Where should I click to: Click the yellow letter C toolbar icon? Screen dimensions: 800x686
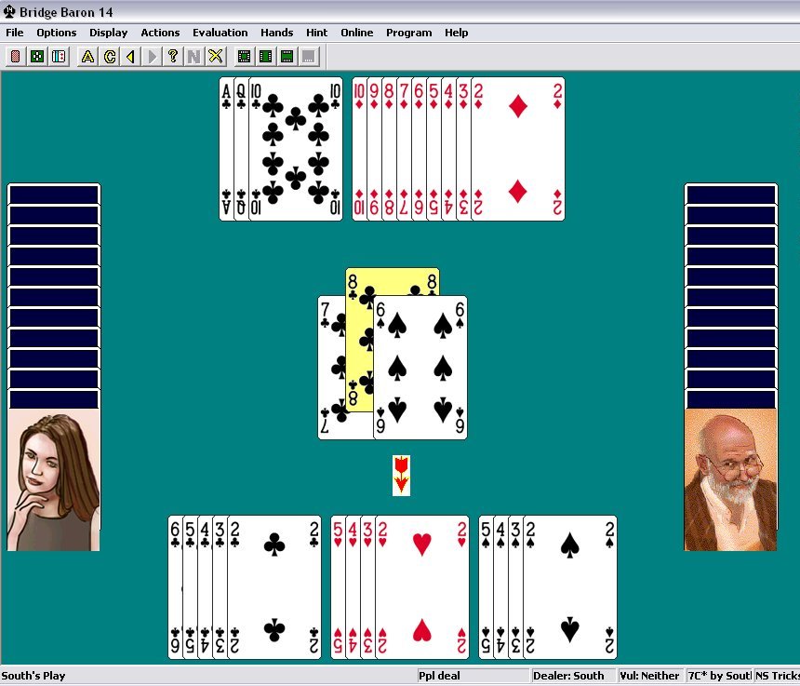[109, 57]
